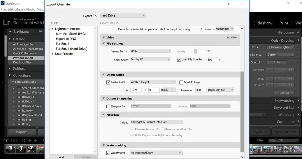Click the Smart Collections folder icon
The width and height of the screenshot is (302, 159).
pos(19,88)
